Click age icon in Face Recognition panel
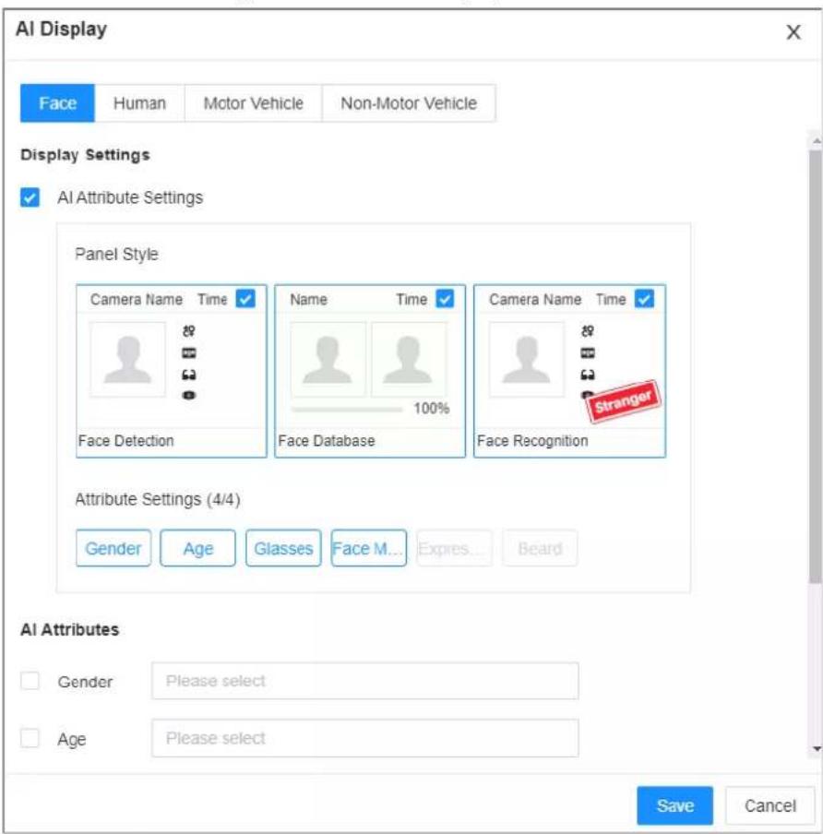This screenshot has height=834, width=823. [x=588, y=352]
